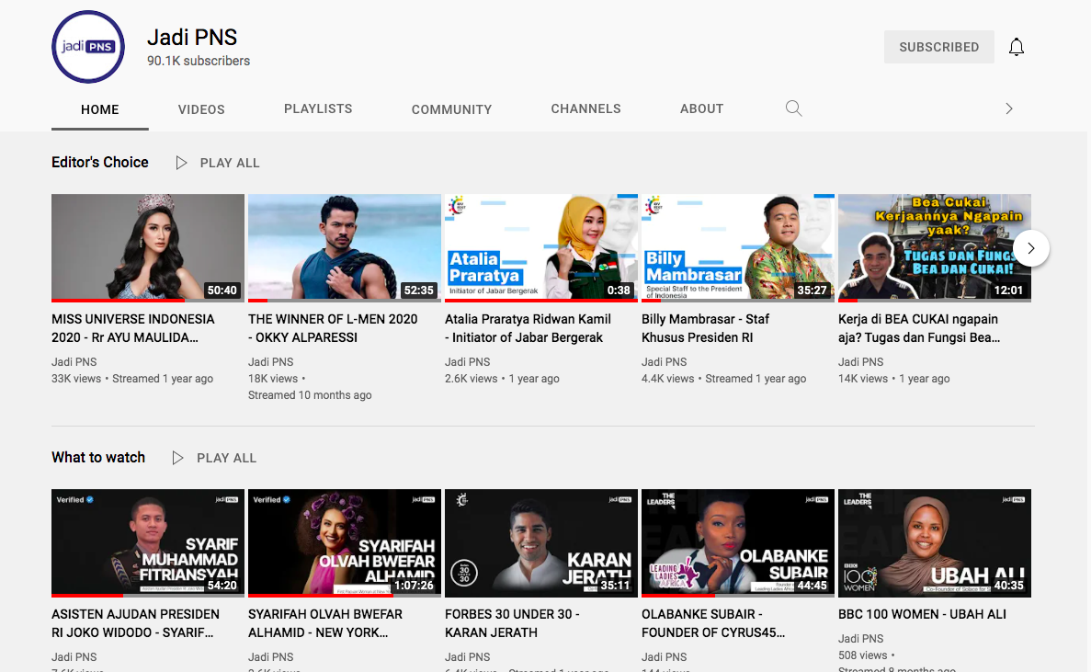Viewport: 1091px width, 672px height.
Task: Open the Atalia Praratya video thumbnail
Action: click(x=541, y=247)
